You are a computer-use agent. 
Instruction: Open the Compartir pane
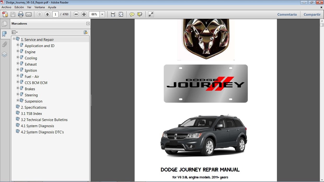point(312,15)
